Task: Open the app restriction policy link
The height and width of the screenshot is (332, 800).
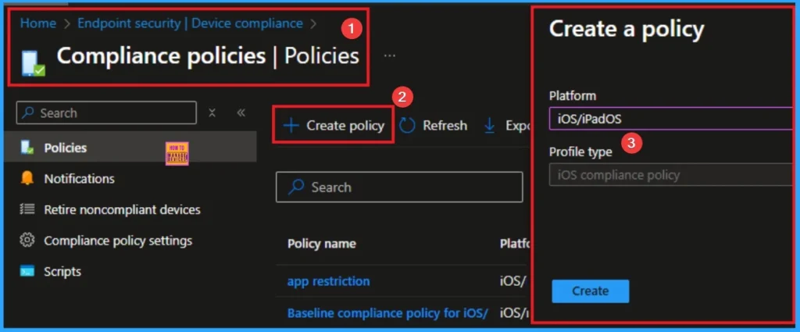Action: 329,281
